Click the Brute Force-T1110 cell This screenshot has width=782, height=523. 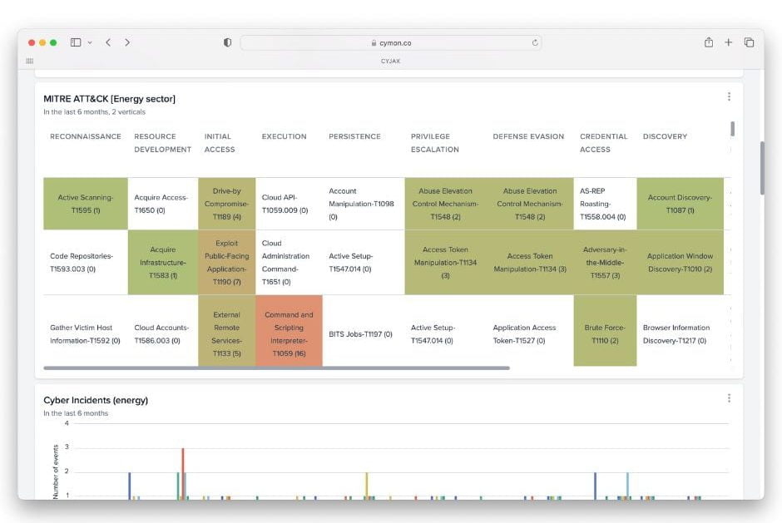coord(605,333)
